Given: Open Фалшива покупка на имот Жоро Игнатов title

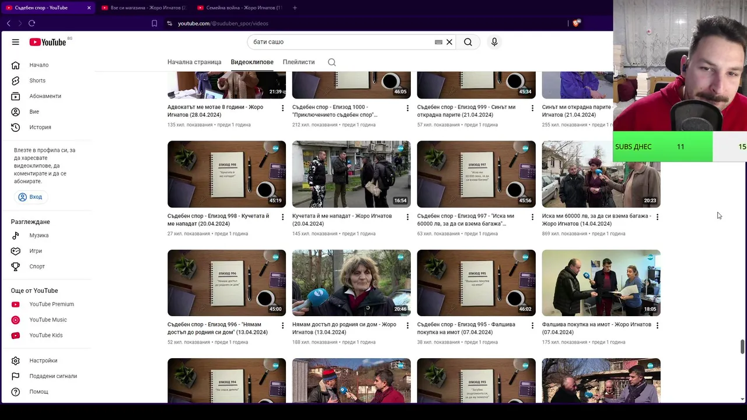Looking at the screenshot, I should click(596, 328).
